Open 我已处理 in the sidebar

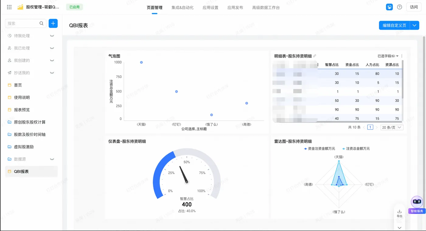22,48
